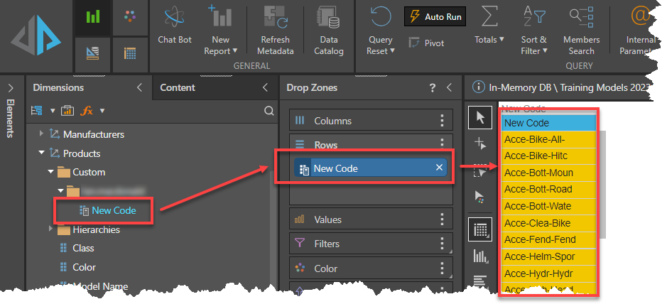
Task: Select New Code in the dimensions tree
Action: pyautogui.click(x=113, y=210)
